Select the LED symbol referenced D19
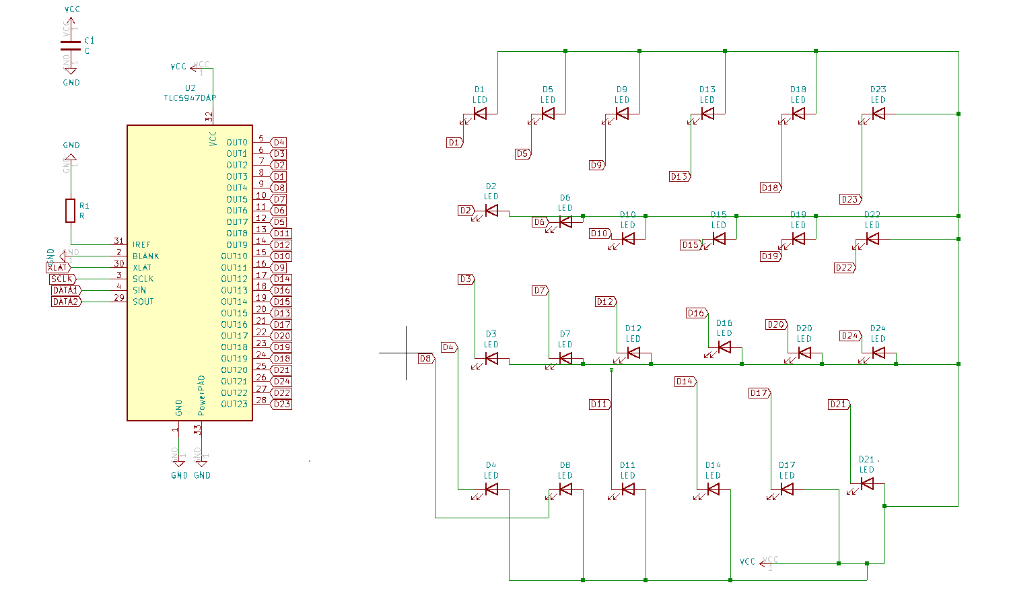The height and width of the screenshot is (591, 1009). coord(798,239)
